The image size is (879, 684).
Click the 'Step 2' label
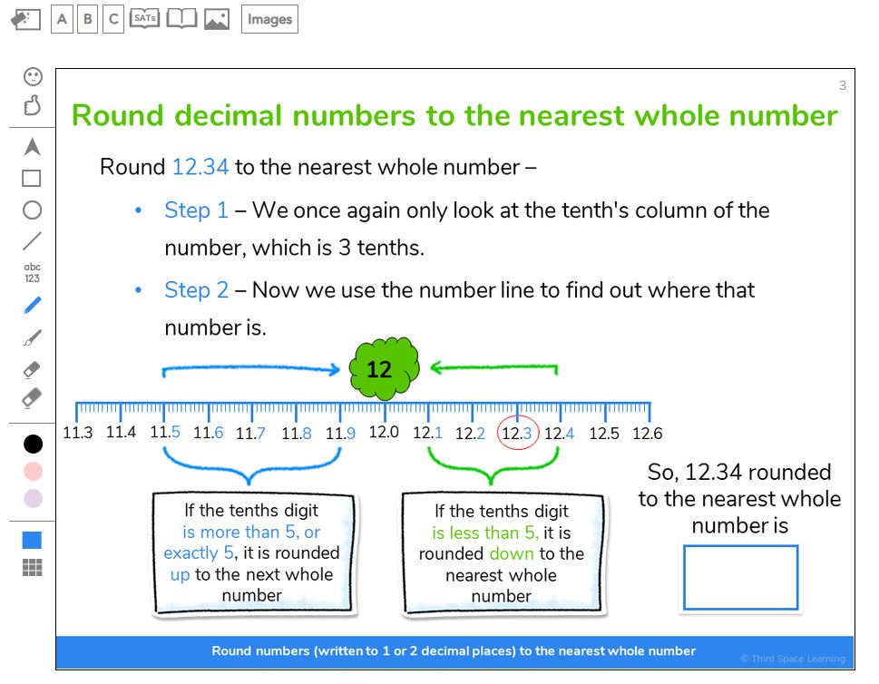tap(196, 290)
